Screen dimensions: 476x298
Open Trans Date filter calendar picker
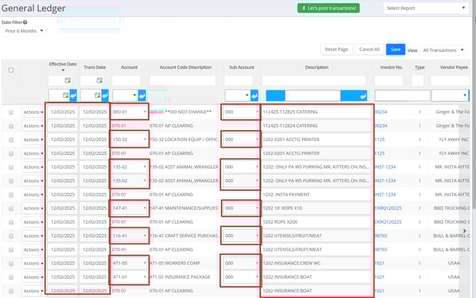click(99, 81)
